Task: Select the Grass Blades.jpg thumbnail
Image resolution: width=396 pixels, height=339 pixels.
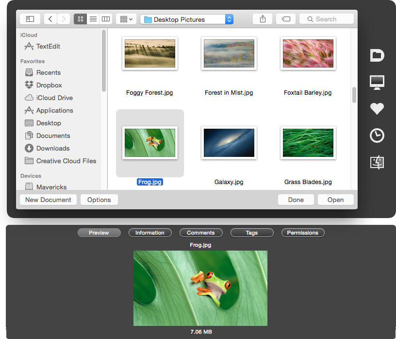Action: 308,143
